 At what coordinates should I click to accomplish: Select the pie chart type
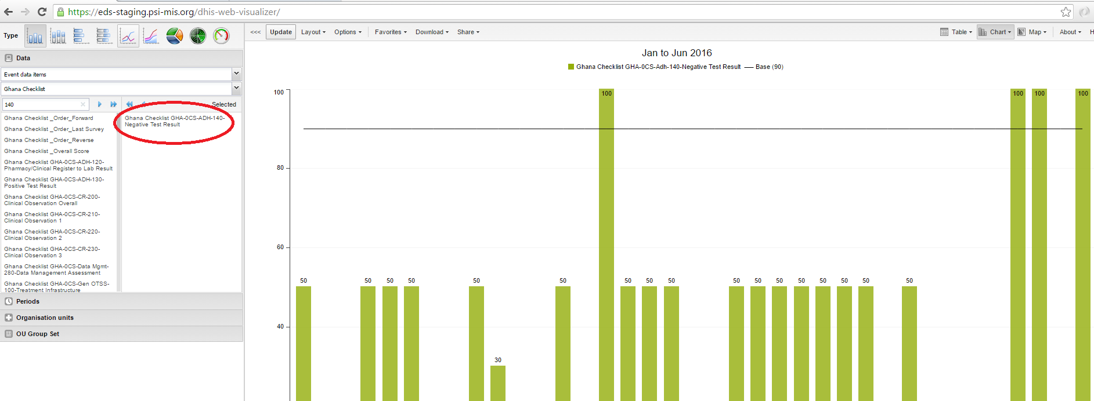point(175,36)
